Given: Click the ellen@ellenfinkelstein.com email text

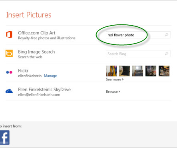Looking at the screenshot, I should coord(39,95).
